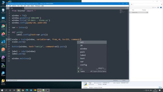
Task: Toggle the side bar status icon
Action: 7,80
